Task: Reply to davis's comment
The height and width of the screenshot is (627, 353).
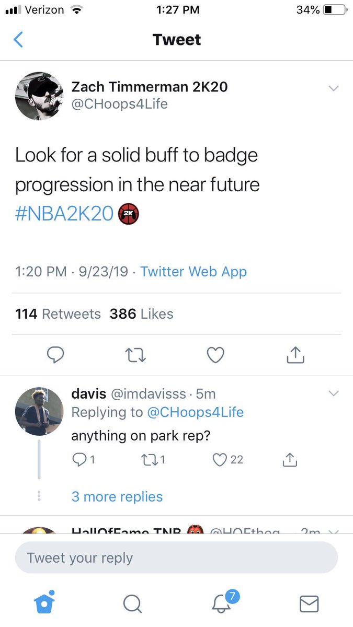Action: 84,460
